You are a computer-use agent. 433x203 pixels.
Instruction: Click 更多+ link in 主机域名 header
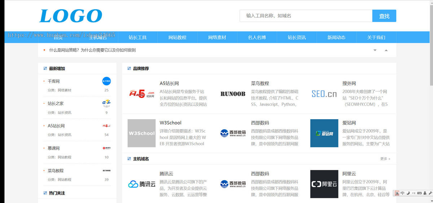coord(385,159)
